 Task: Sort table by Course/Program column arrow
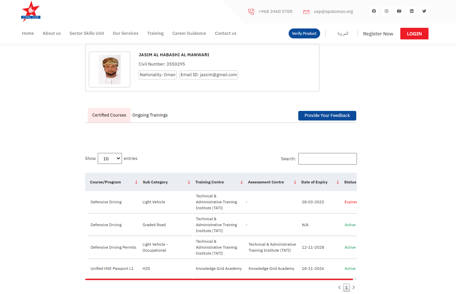pos(136,182)
